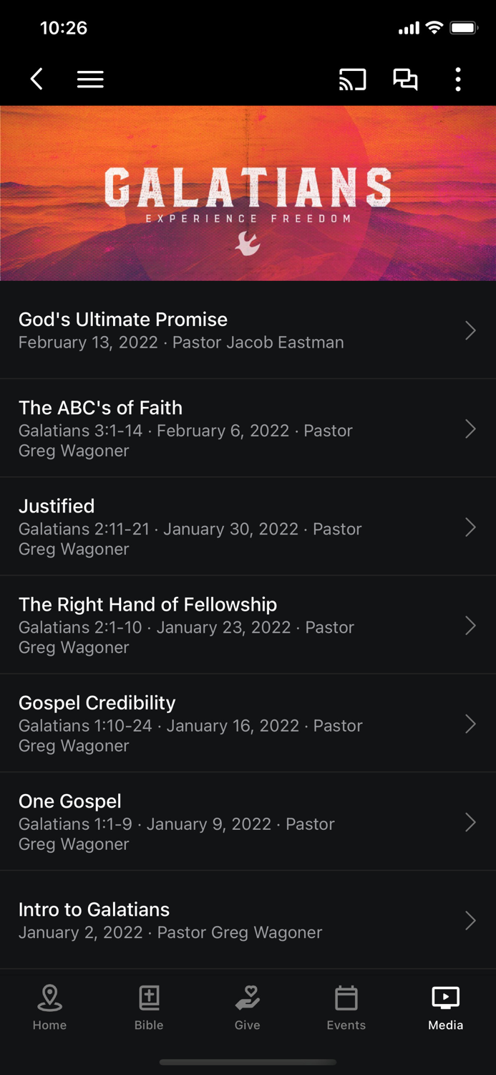Tap the Galatians series banner image

[248, 193]
